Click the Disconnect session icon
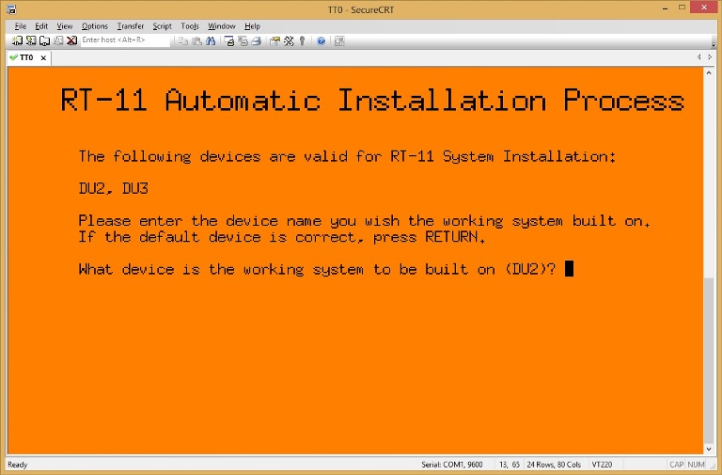The width and height of the screenshot is (722, 475). 71,40
